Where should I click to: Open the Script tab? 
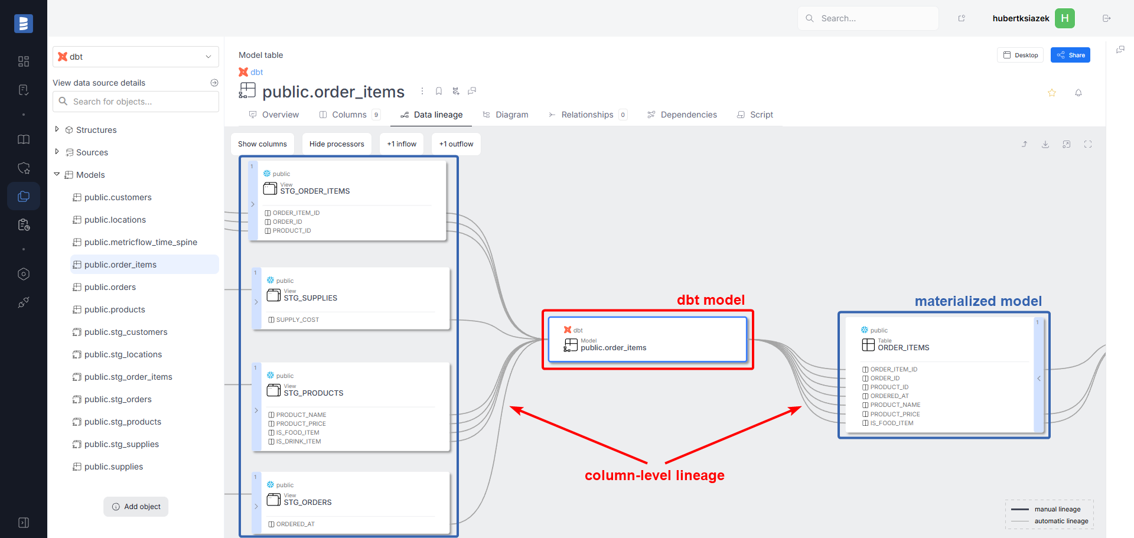point(755,115)
